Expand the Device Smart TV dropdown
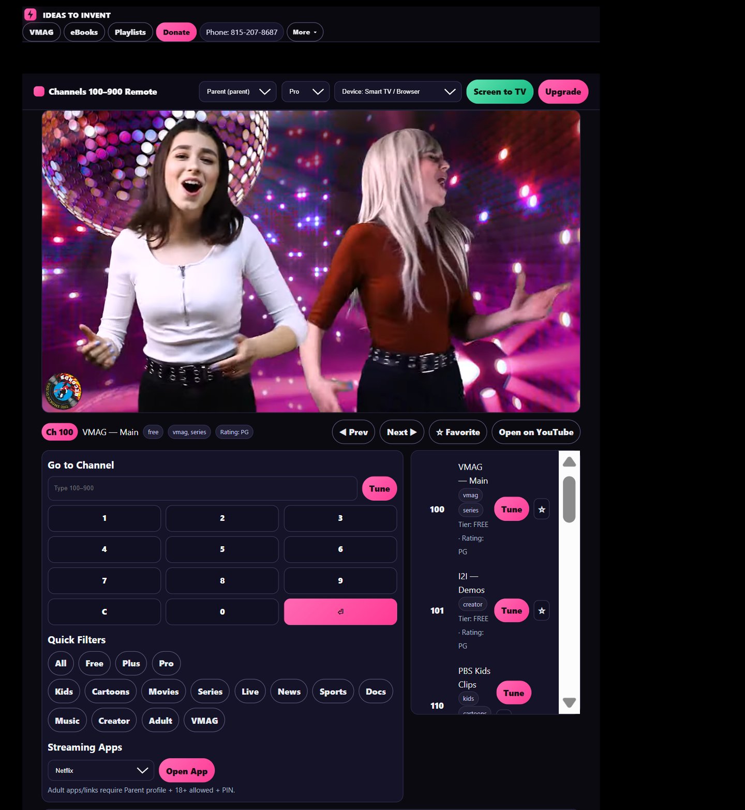 (x=398, y=92)
